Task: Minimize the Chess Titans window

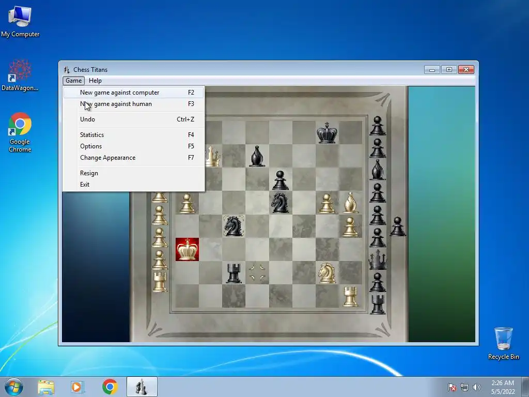Action: (x=432, y=70)
